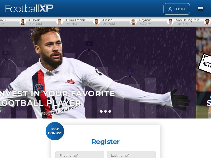Open J. Oblak 203.38M ticker entry
The width and height of the screenshot is (211, 158).
31,22
